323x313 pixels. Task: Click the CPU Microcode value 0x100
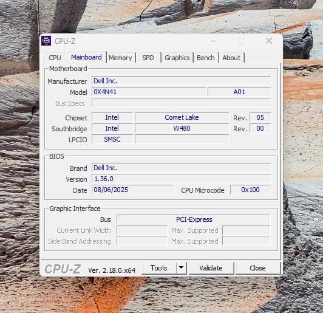pyautogui.click(x=251, y=190)
